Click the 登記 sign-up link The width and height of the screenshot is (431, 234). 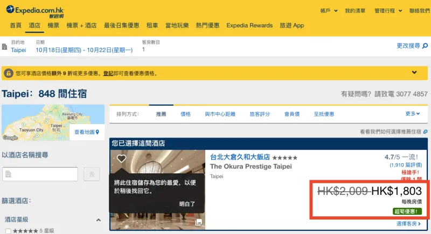[108, 74]
